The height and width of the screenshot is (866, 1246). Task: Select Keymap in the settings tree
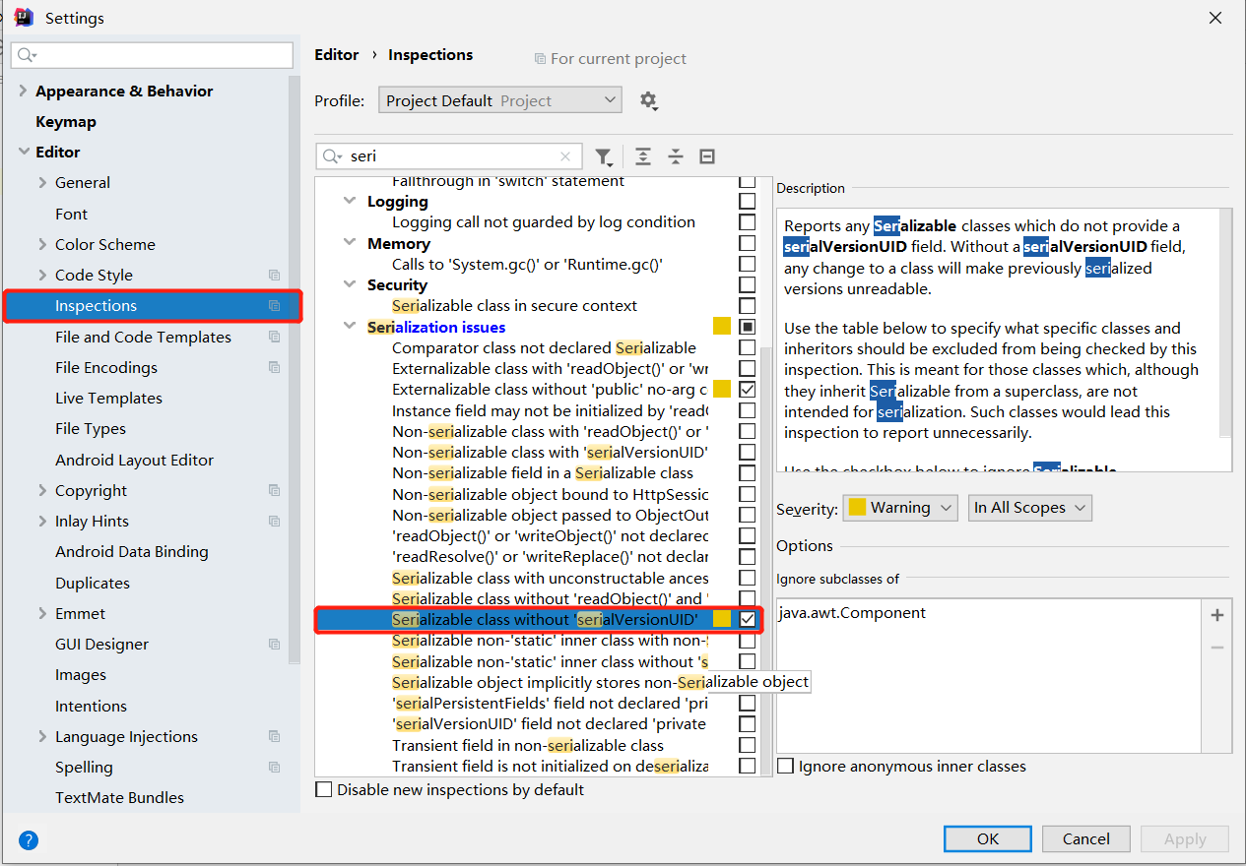[66, 121]
